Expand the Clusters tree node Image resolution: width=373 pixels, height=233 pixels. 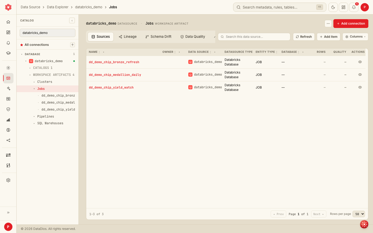[34, 82]
